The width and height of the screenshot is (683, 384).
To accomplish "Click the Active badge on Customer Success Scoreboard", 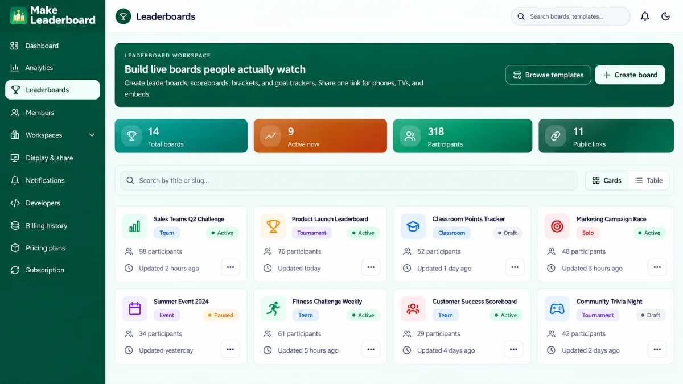I will click(505, 315).
